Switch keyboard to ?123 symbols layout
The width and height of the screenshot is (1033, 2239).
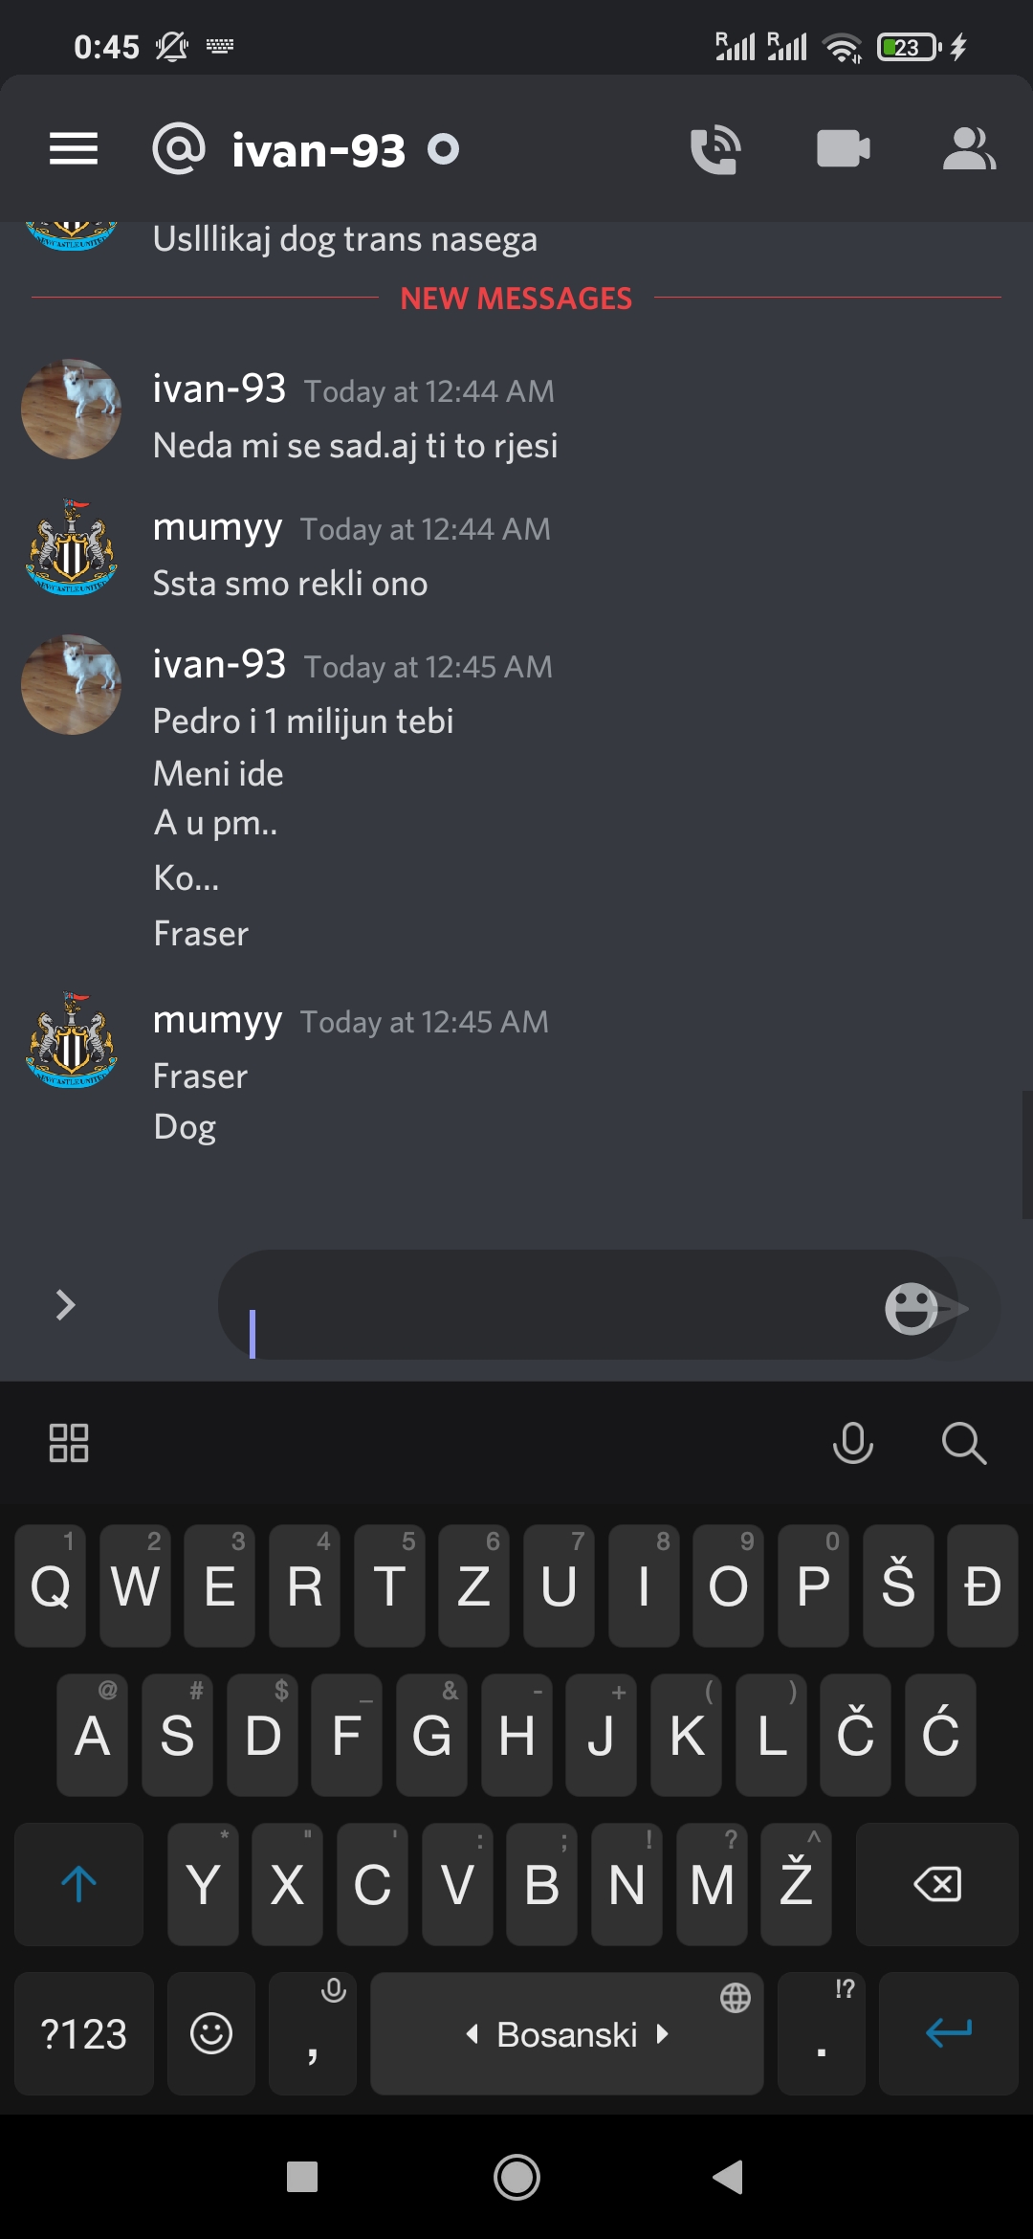coord(84,2033)
